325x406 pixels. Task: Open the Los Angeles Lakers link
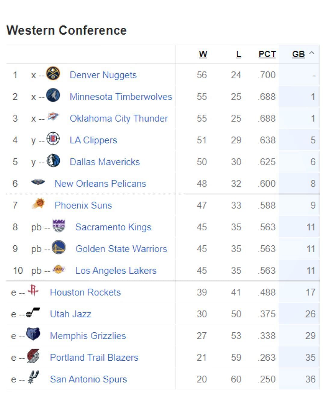point(116,271)
